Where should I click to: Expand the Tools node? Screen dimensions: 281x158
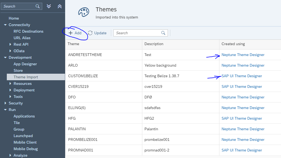pyautogui.click(x=10, y=97)
